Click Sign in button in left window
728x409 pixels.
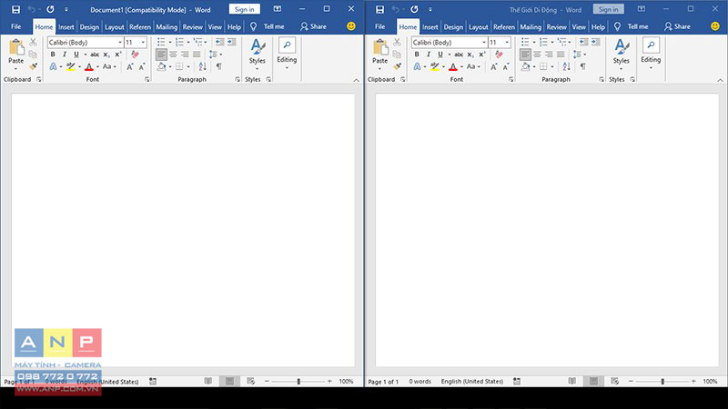pyautogui.click(x=244, y=9)
